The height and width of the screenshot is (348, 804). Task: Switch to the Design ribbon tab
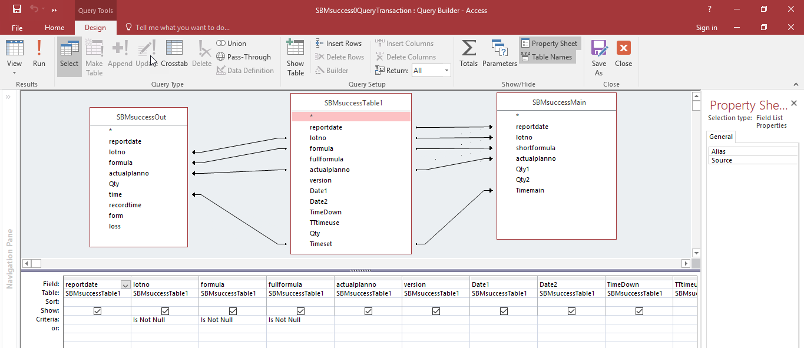(x=95, y=28)
